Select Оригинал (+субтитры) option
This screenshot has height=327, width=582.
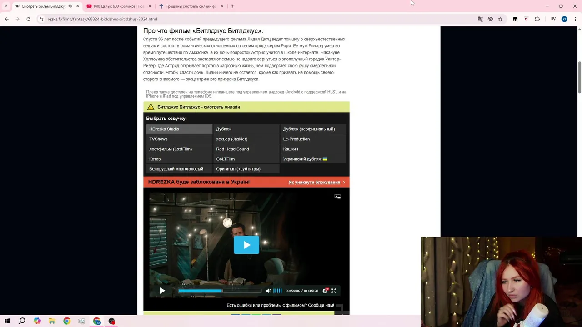point(246,169)
